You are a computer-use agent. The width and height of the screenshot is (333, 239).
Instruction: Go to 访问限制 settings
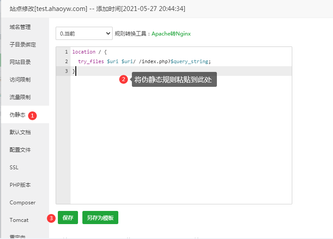(20, 80)
